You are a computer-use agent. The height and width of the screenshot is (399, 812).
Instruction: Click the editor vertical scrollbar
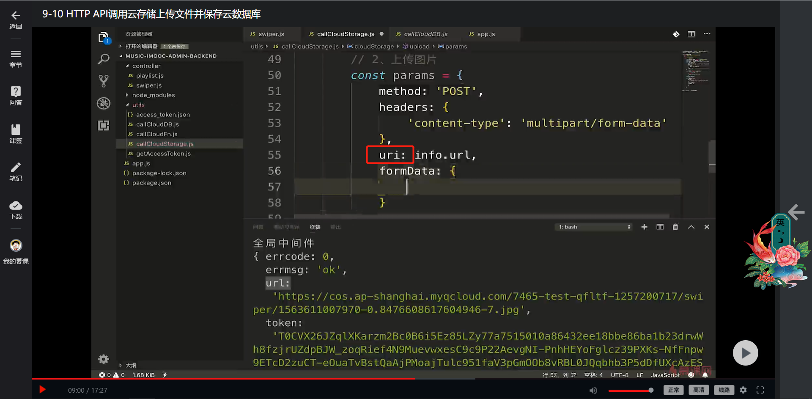point(712,157)
